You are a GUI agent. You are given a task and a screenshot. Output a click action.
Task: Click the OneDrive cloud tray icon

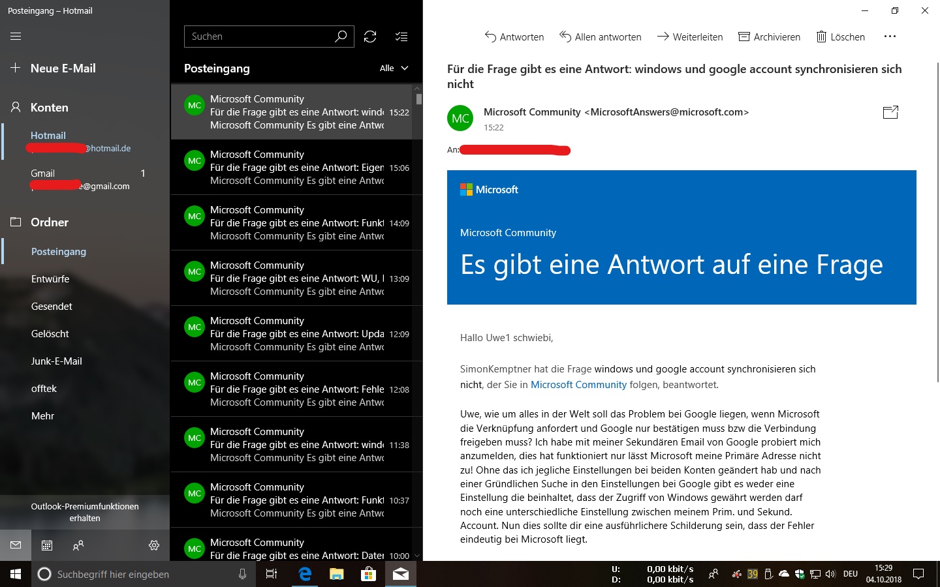click(x=784, y=574)
